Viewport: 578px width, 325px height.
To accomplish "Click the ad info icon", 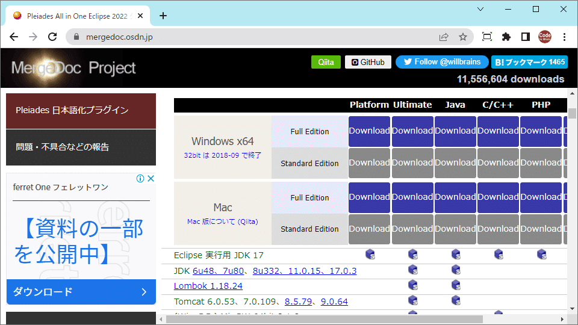I will coord(140,179).
